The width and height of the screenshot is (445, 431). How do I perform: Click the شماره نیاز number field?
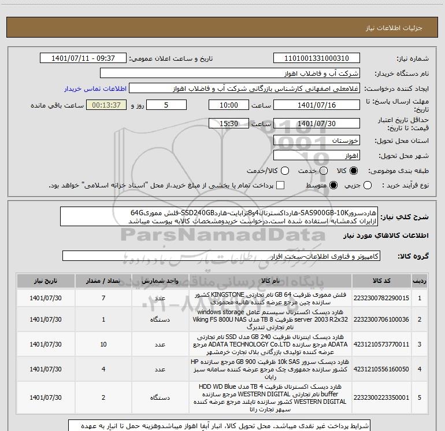(317, 58)
